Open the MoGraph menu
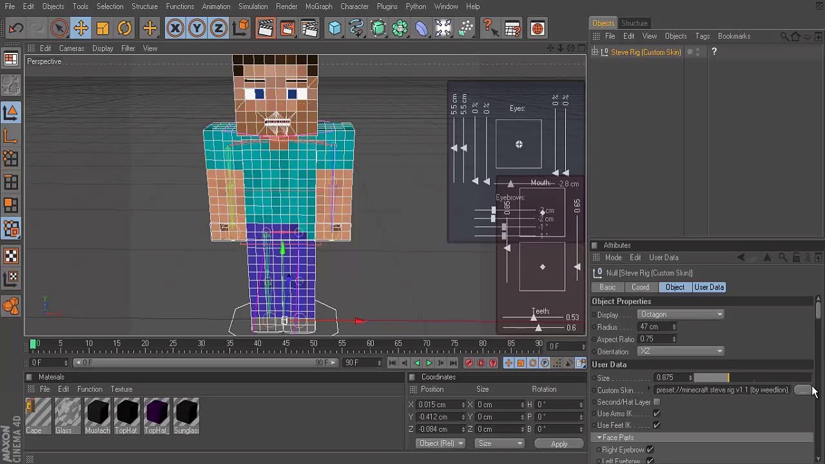The height and width of the screenshot is (464, 825). click(x=318, y=6)
